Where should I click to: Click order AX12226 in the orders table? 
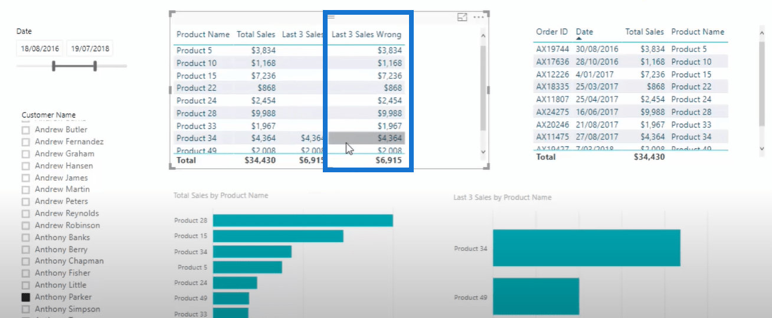pyautogui.click(x=552, y=74)
